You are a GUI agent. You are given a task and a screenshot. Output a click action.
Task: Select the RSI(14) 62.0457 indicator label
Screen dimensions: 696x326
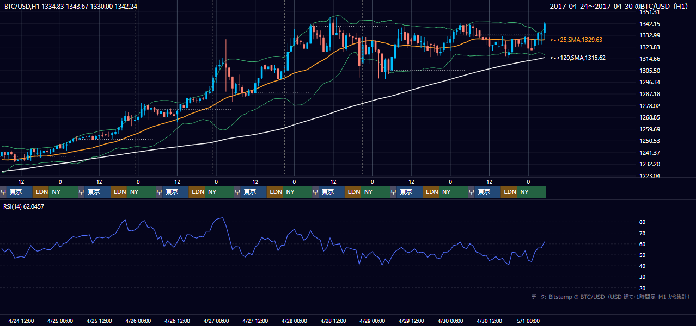(x=24, y=206)
